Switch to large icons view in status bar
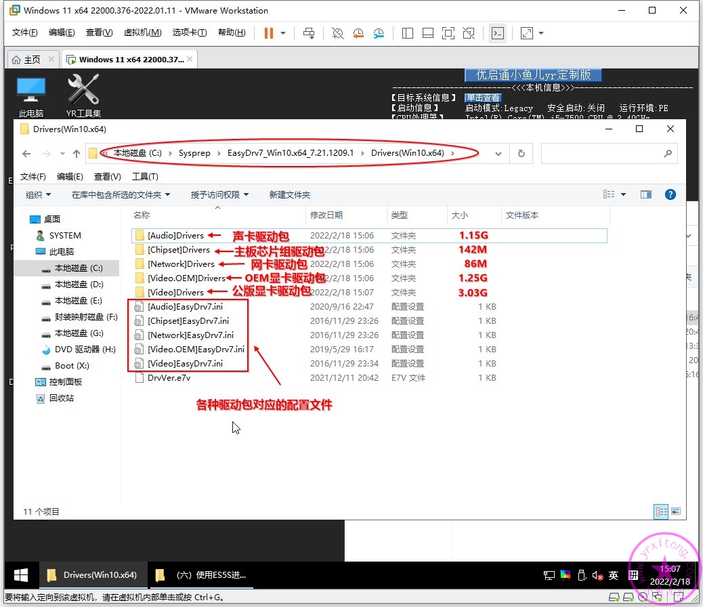The image size is (703, 607). coord(676,511)
